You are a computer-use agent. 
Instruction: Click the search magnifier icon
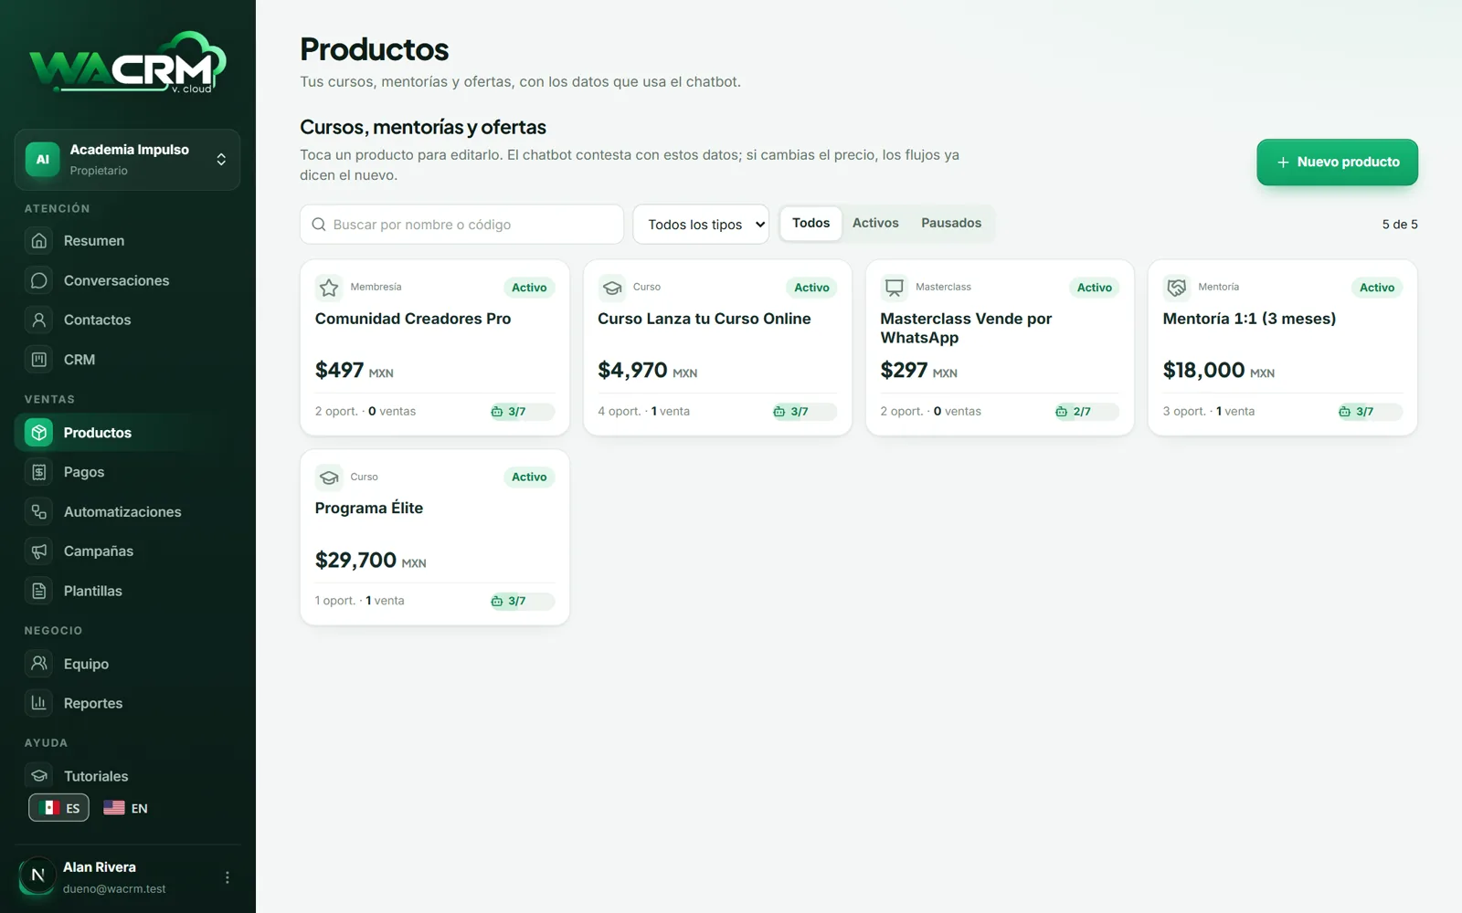[x=319, y=225]
